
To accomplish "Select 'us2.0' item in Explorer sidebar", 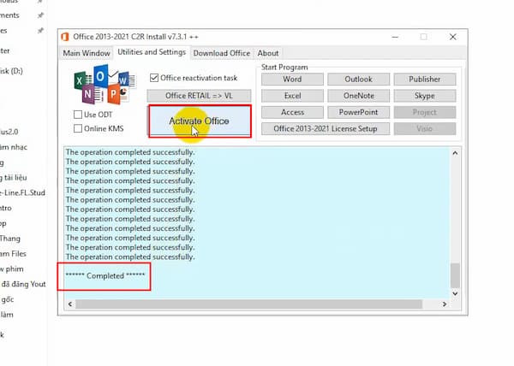I will point(9,132).
